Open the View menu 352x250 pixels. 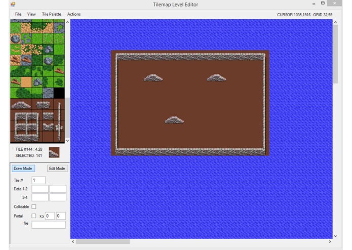pos(31,14)
